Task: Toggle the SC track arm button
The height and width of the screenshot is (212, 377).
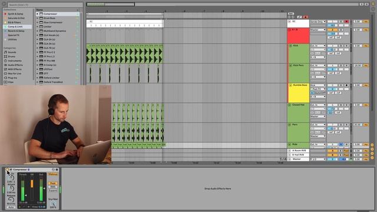Action: tap(346, 22)
